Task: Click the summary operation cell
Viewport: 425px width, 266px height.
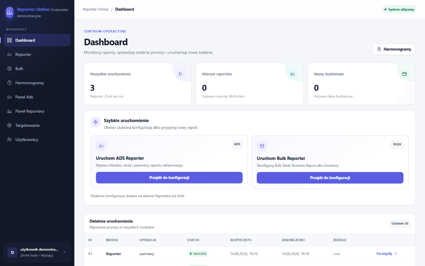Action: [147, 254]
